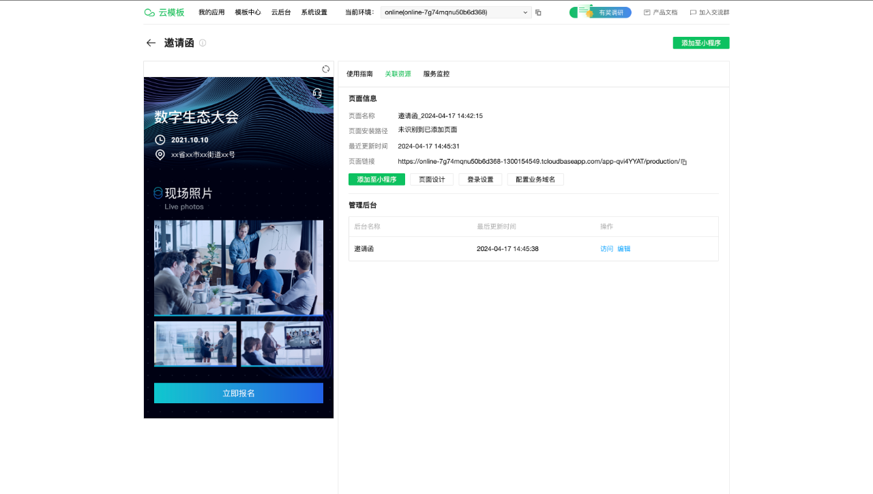Click page name 邀请函_2024-04-17 14:42:15
Image resolution: width=873 pixels, height=494 pixels.
point(441,116)
